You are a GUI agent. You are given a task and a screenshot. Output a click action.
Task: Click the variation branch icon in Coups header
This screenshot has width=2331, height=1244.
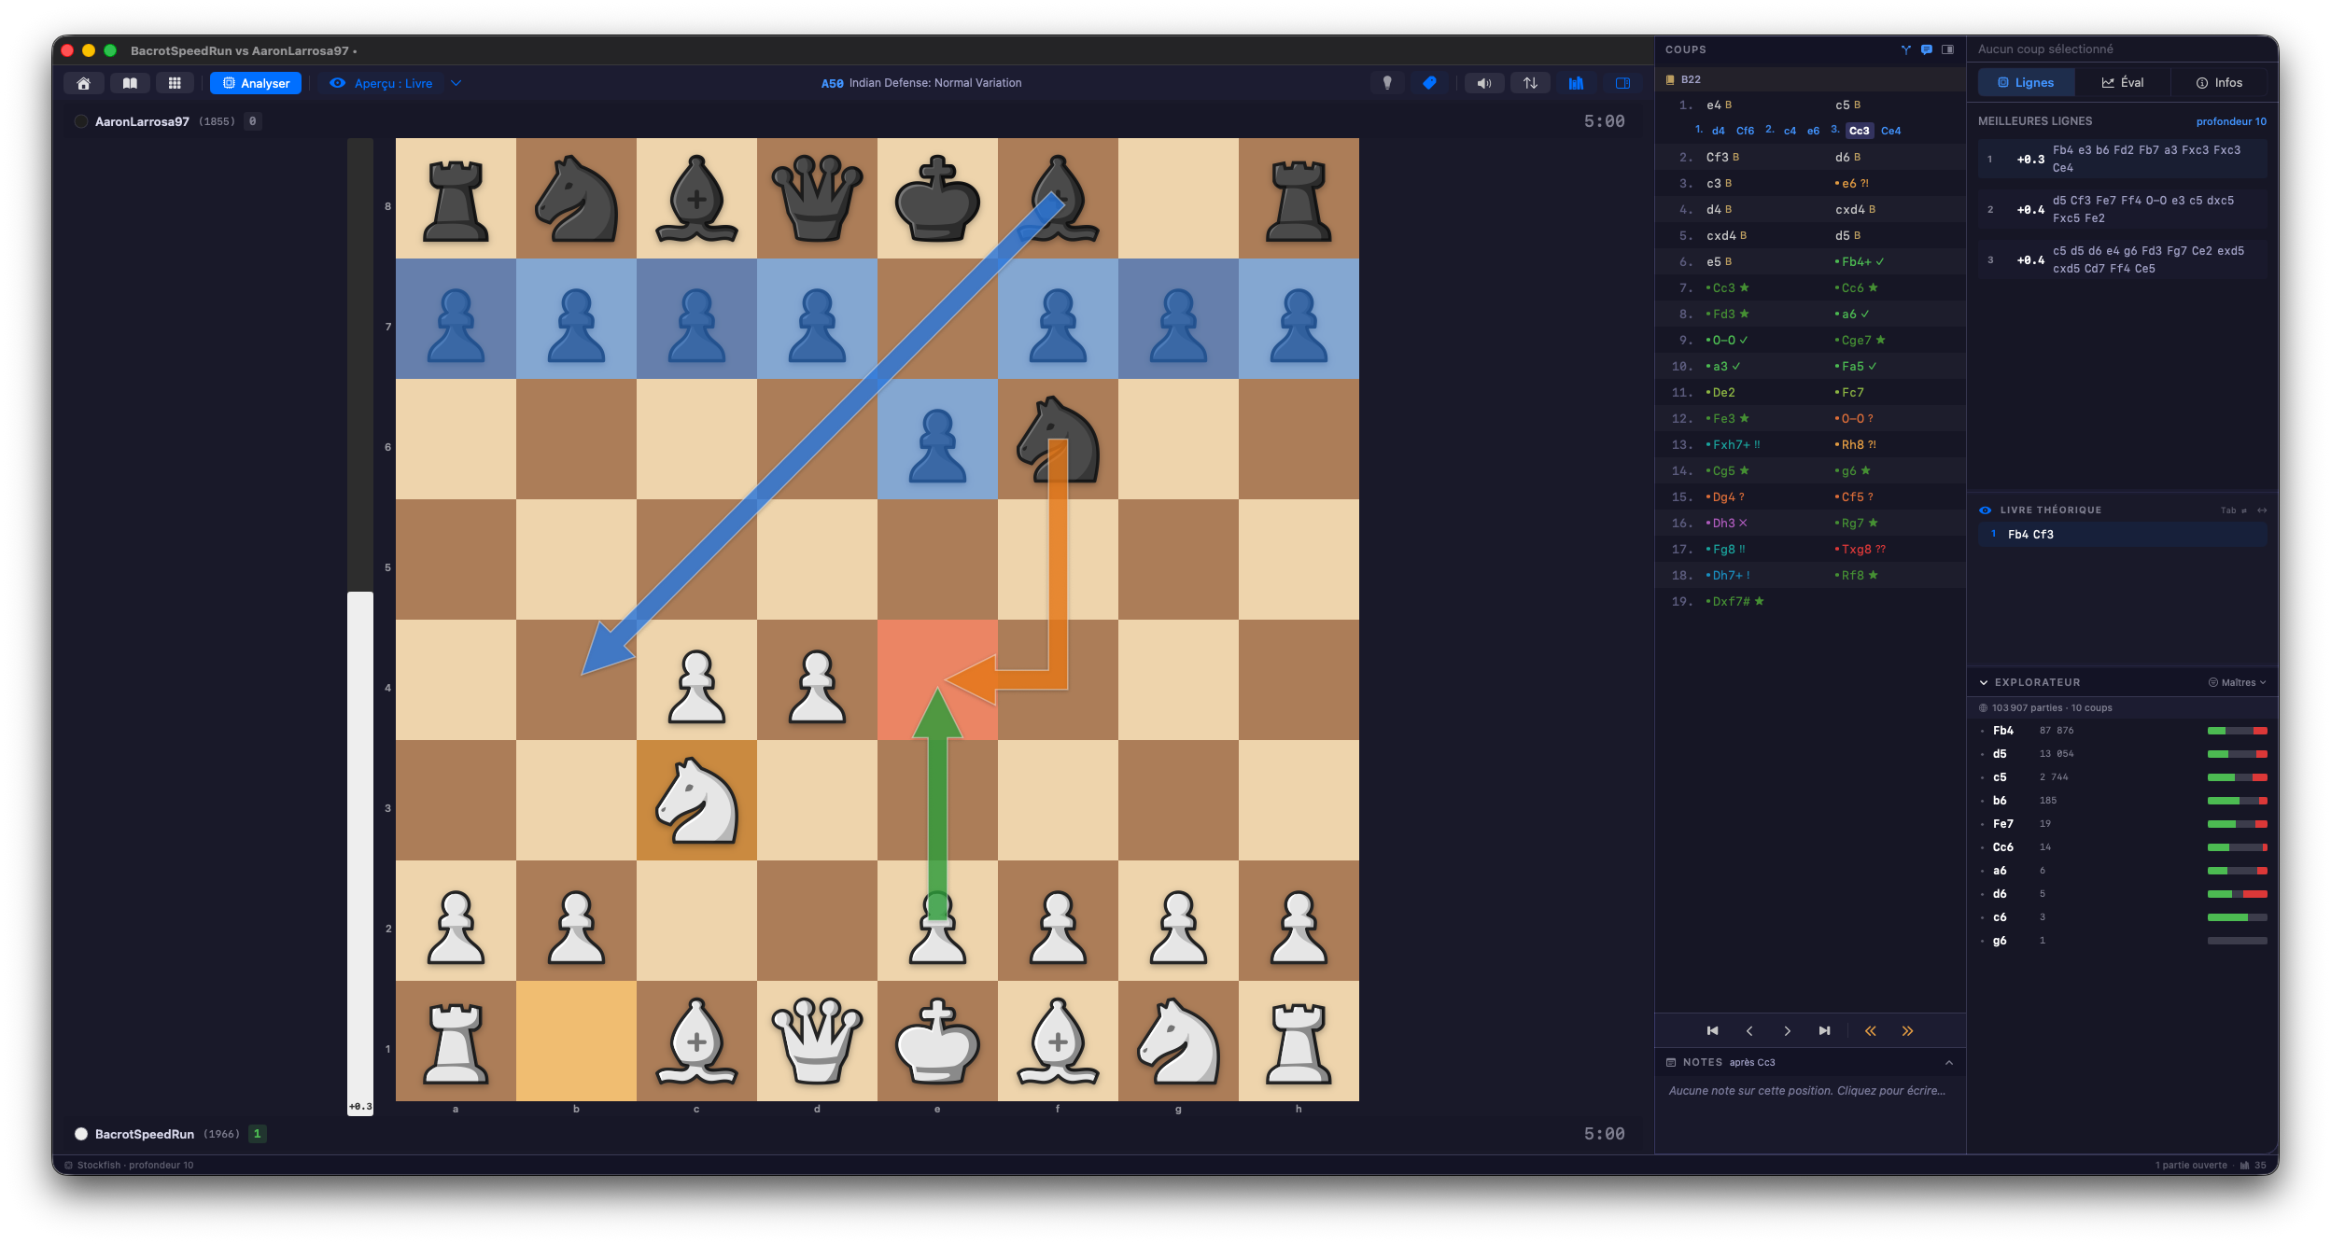(x=1905, y=49)
